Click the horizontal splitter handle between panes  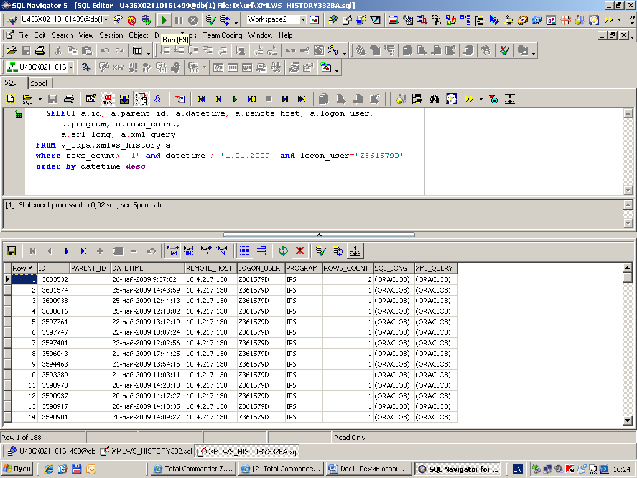point(318,235)
